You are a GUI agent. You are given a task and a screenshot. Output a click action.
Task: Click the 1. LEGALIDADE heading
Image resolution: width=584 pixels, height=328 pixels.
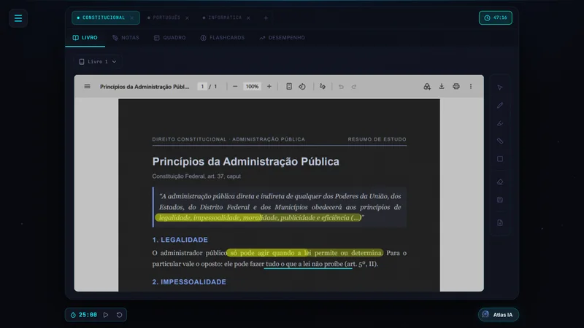click(180, 240)
